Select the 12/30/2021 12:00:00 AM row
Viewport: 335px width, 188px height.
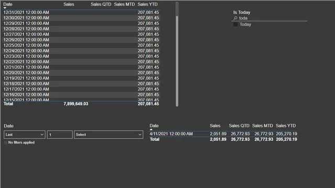[x=81, y=18]
